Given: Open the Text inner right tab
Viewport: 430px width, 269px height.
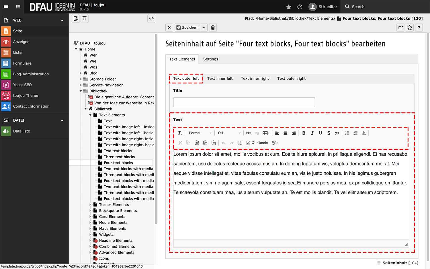Looking at the screenshot, I should pos(255,79).
